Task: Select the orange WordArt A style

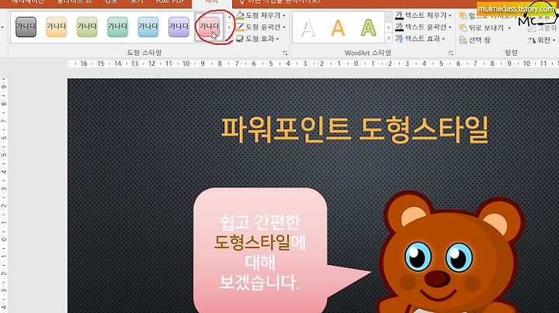Action: point(338,28)
